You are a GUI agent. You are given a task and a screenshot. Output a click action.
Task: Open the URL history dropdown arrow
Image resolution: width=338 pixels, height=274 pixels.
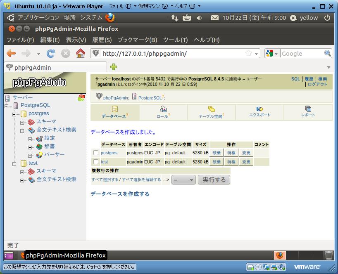256,54
